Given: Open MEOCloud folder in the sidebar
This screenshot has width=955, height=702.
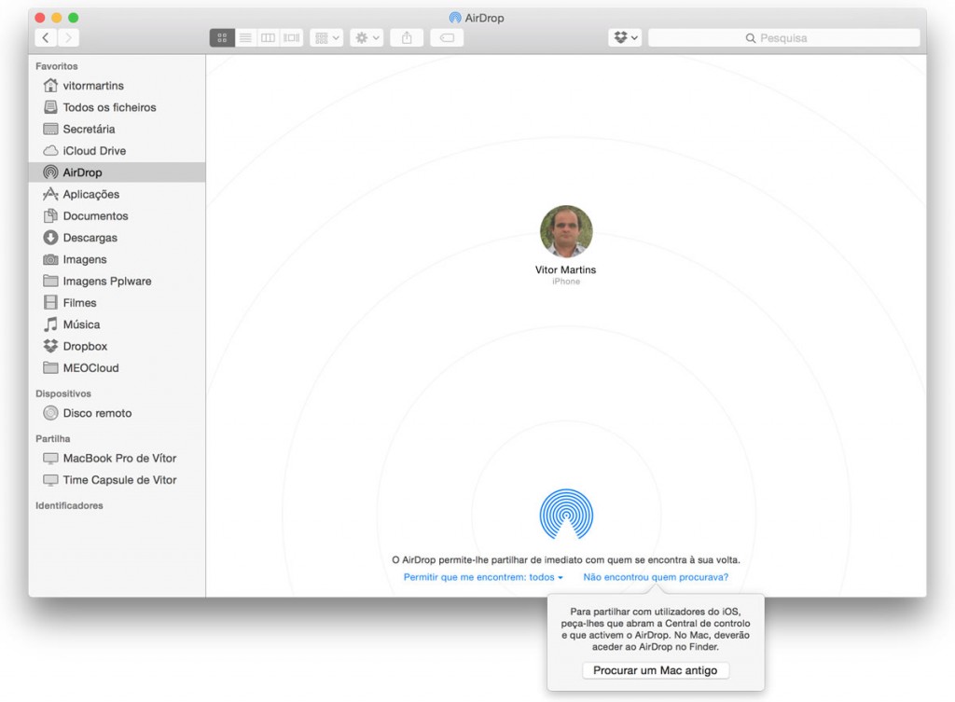Looking at the screenshot, I should coord(117,367).
